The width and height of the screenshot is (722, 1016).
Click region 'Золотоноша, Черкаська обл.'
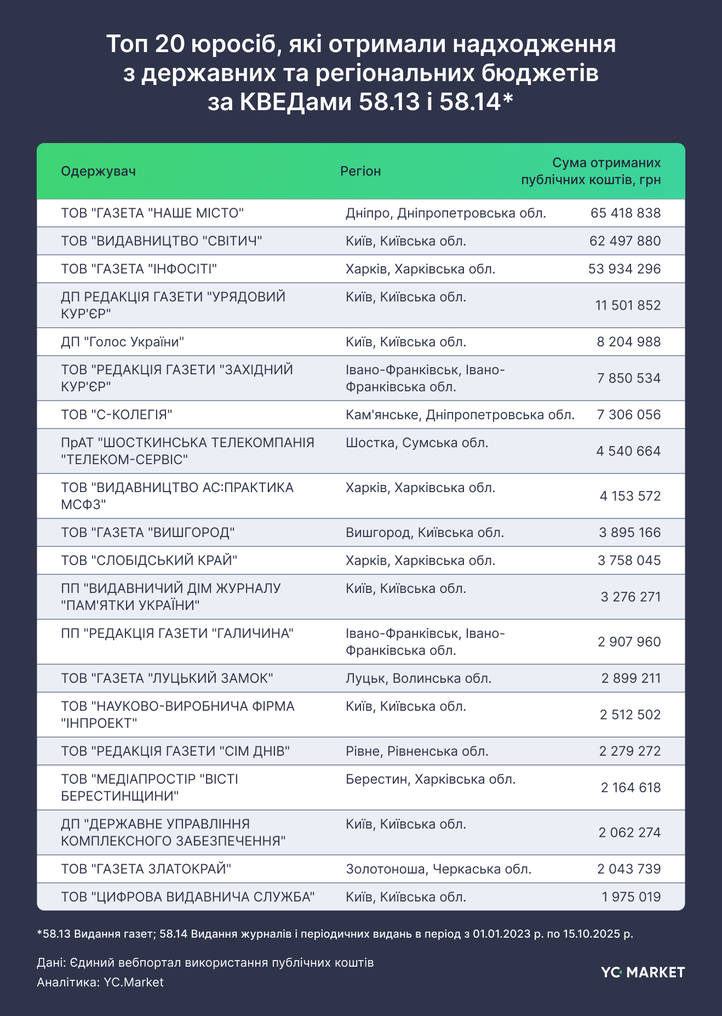point(438,869)
